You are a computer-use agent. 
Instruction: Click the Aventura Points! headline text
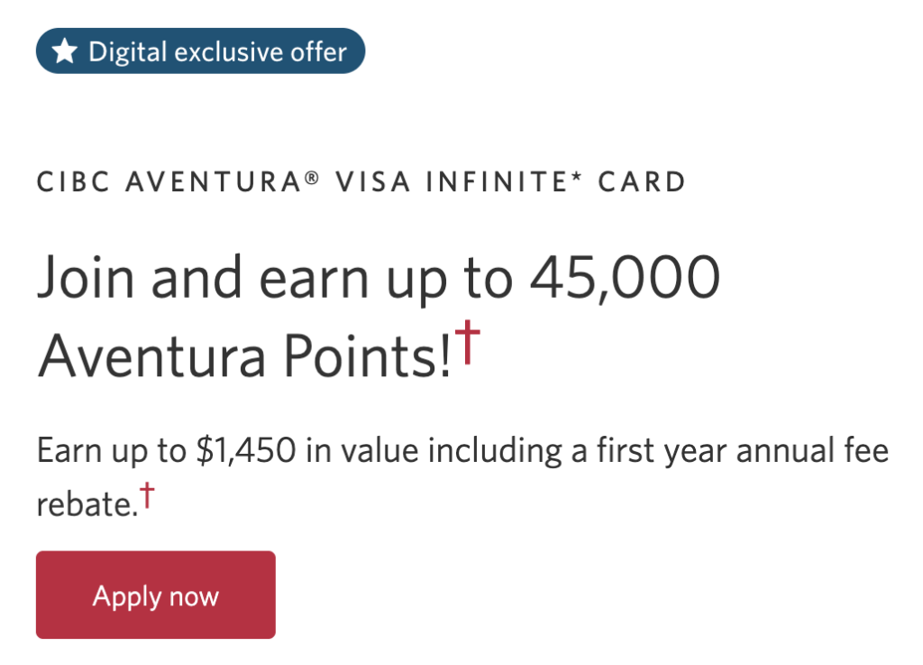point(245,356)
